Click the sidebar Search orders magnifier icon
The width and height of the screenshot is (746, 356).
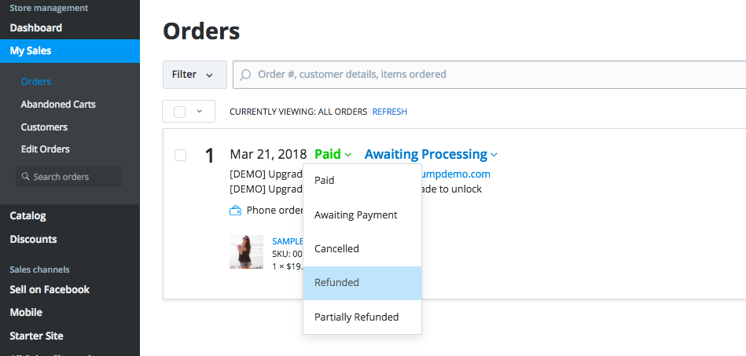tap(26, 177)
